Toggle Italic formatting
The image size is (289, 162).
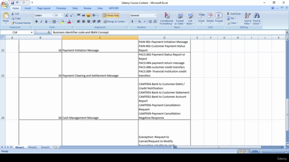(41, 22)
